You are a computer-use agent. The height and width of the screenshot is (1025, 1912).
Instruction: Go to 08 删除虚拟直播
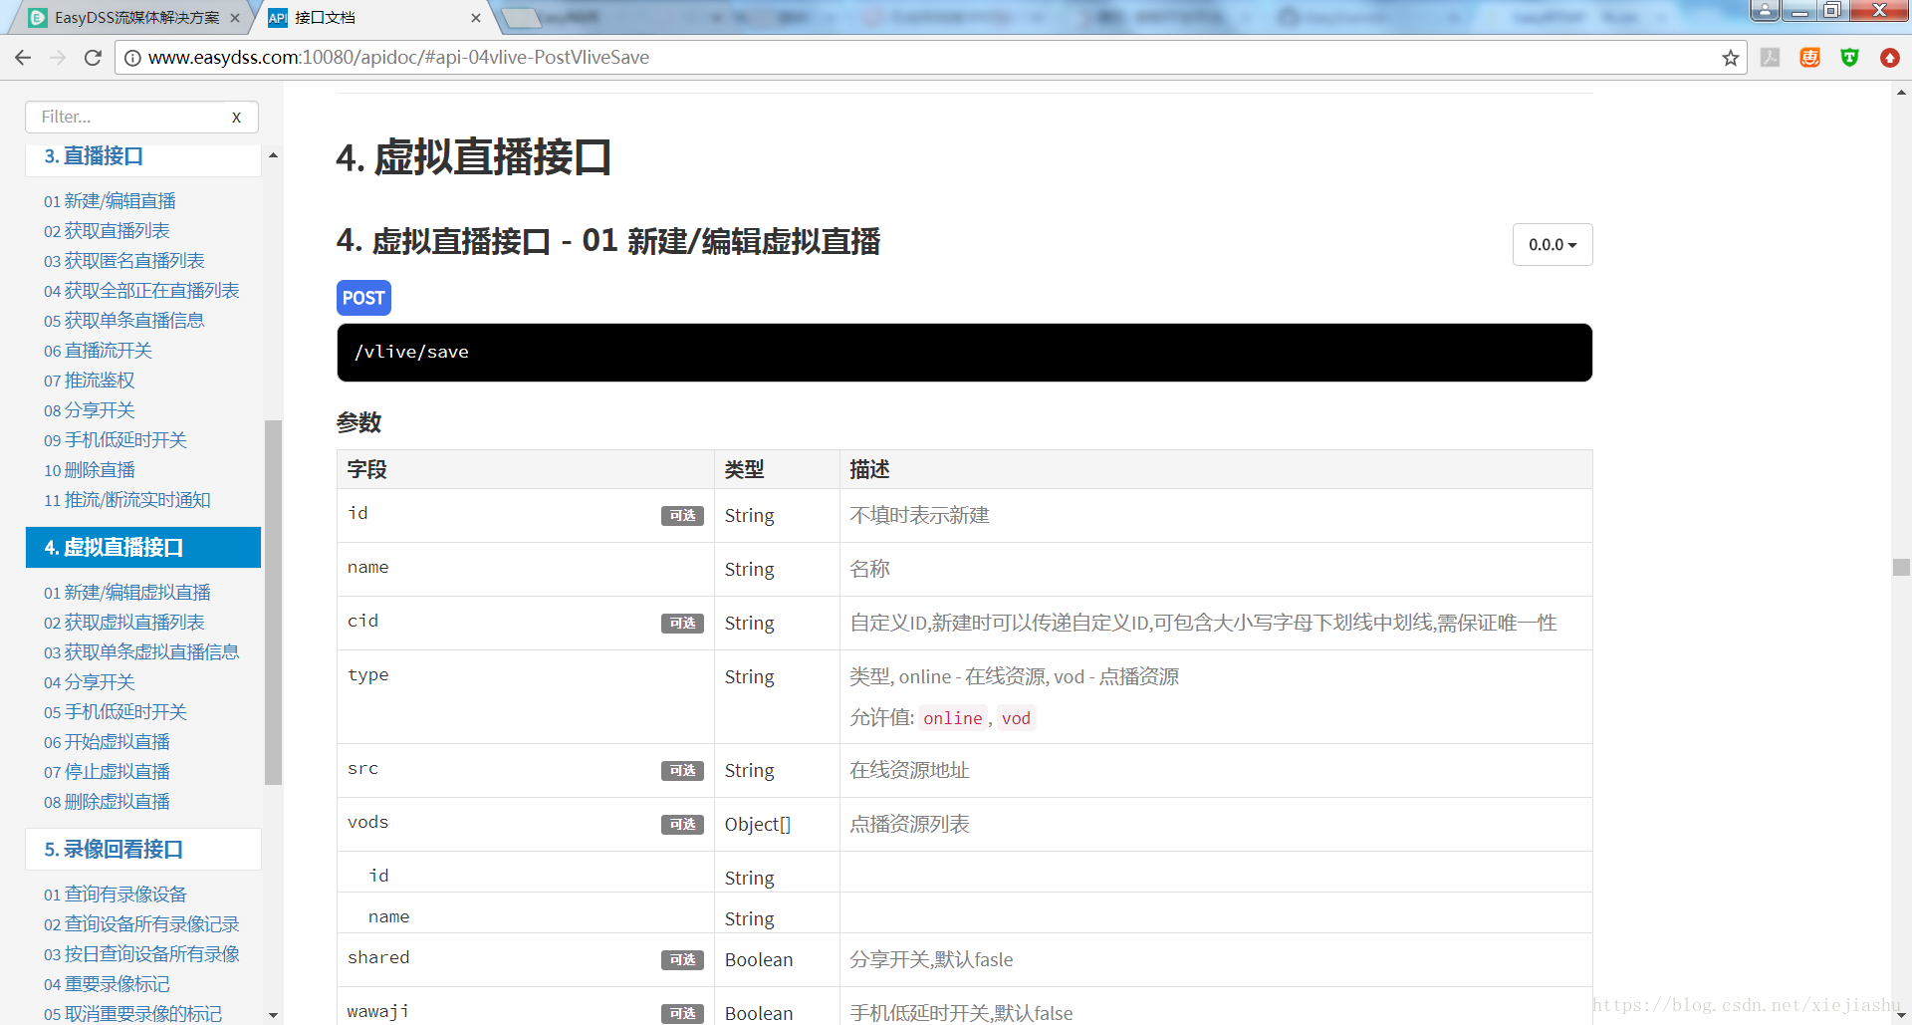tap(107, 802)
